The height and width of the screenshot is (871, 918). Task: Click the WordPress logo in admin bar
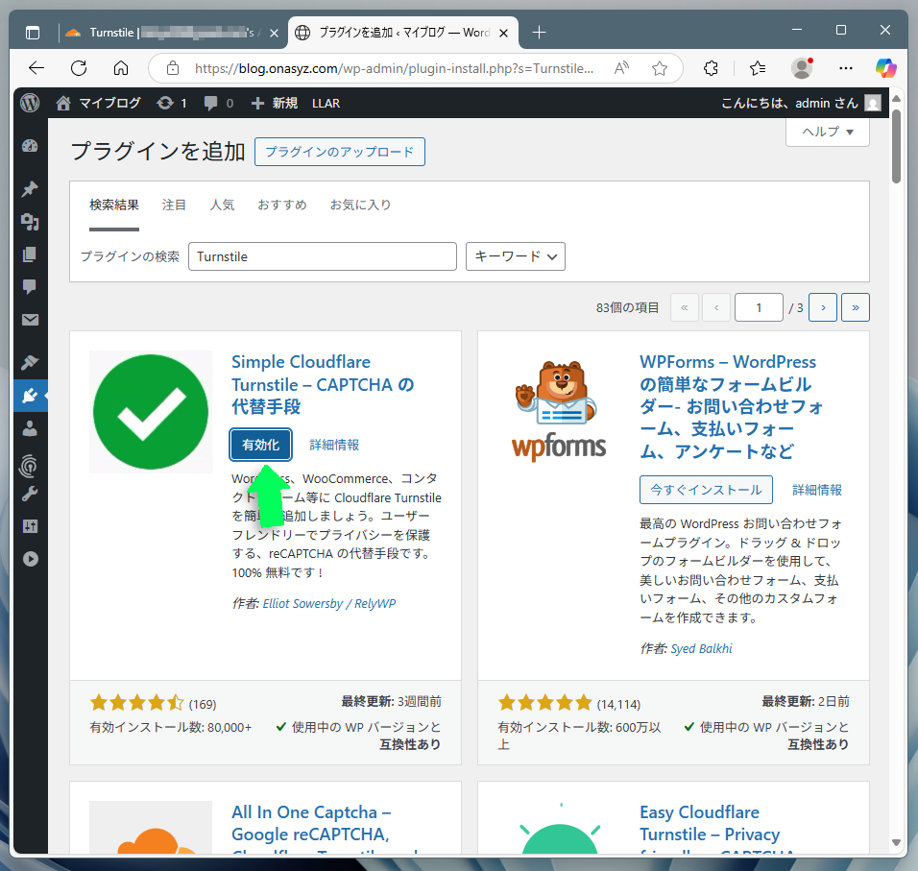[30, 103]
